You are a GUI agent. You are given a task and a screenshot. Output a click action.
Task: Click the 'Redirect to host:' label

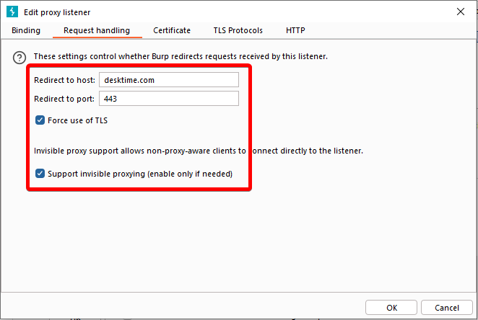pyautogui.click(x=64, y=80)
